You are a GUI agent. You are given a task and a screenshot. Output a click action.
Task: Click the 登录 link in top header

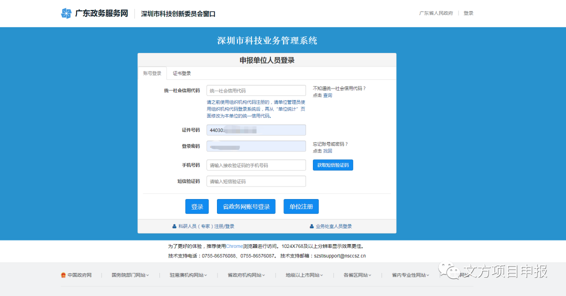click(469, 13)
